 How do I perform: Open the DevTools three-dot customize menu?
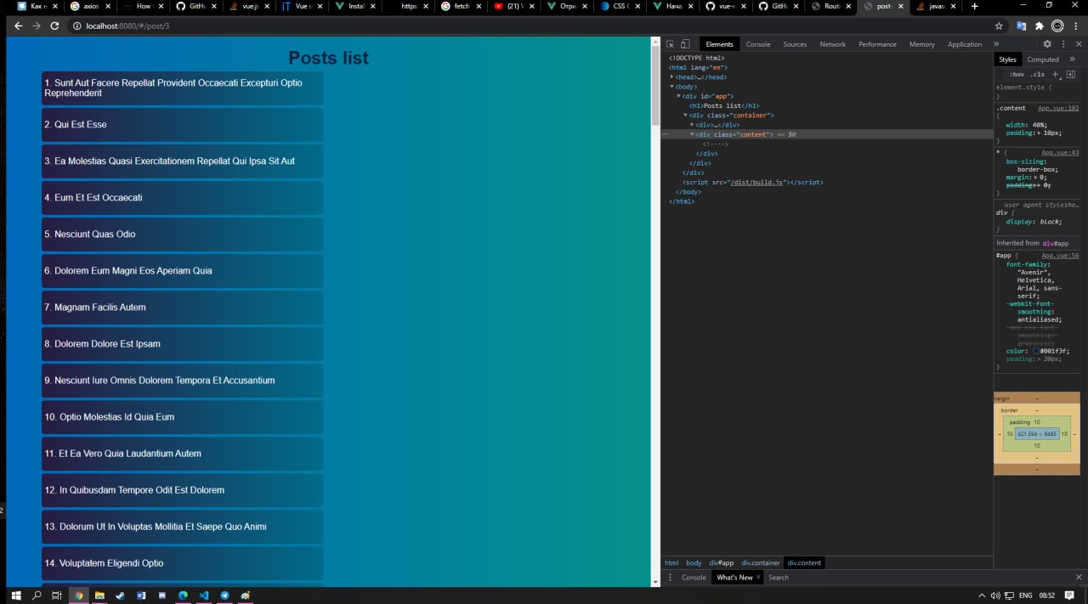point(1062,44)
